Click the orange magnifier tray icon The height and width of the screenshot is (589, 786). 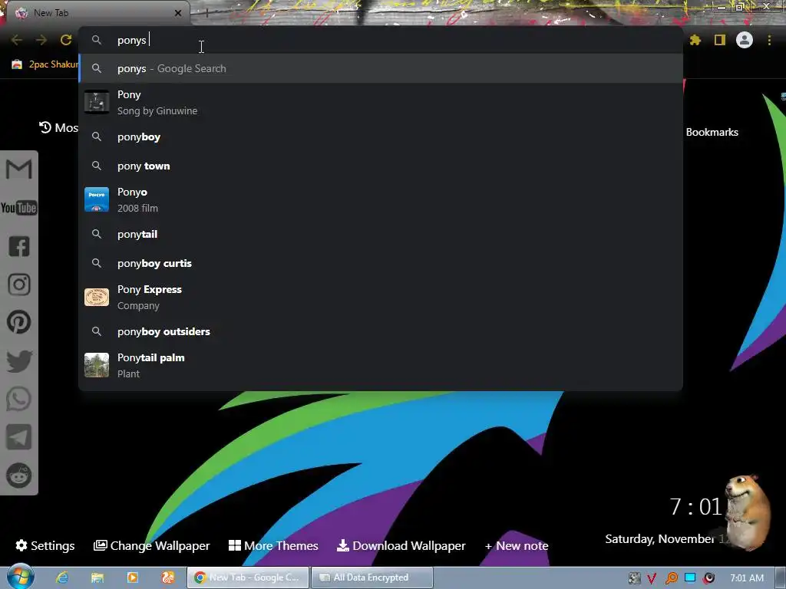(671, 578)
